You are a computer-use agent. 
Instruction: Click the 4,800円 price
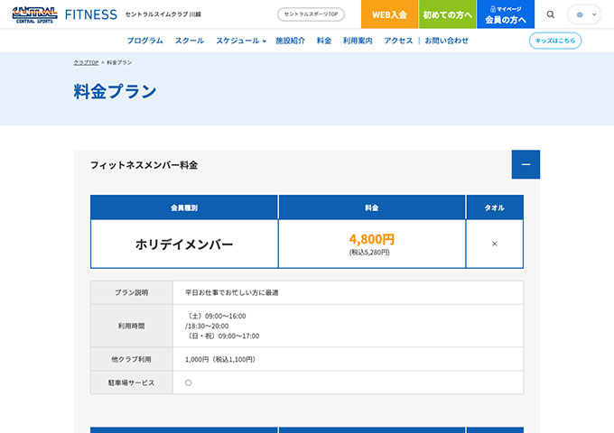coord(372,239)
